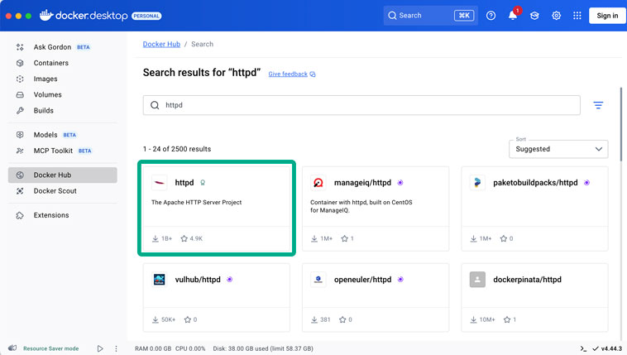
Task: Open the help question mark icon
Action: pyautogui.click(x=491, y=16)
